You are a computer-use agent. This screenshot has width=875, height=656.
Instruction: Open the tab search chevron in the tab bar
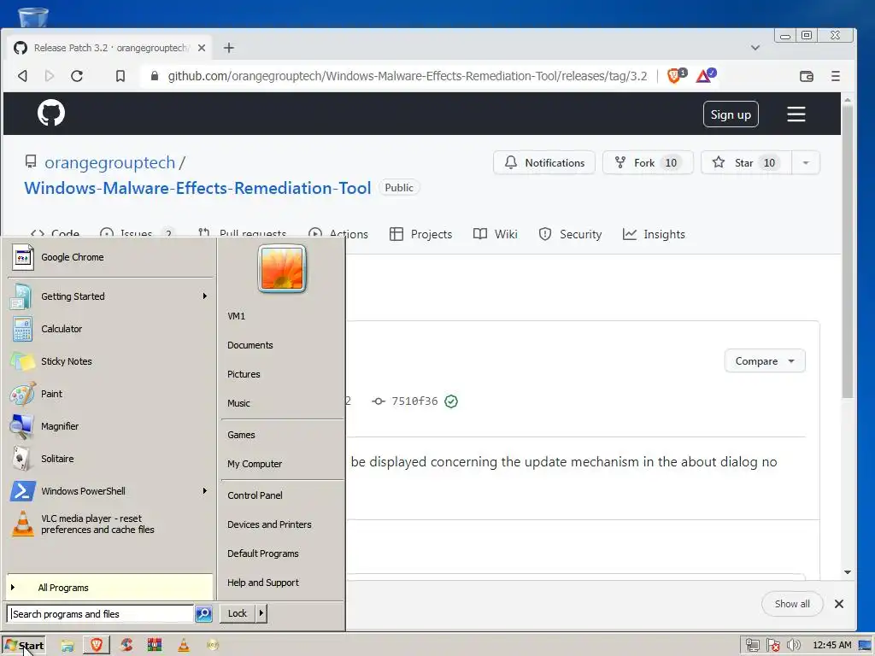[755, 48]
